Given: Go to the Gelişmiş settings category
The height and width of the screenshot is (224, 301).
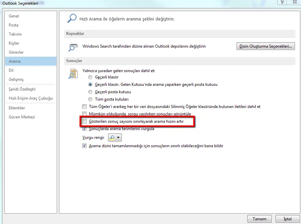Looking at the screenshot, I should (16, 79).
